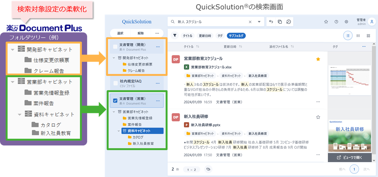Collapse 開発部キャビネット in Document Plus tree
Image resolution: width=378 pixels, height=177 pixels.
(13, 49)
